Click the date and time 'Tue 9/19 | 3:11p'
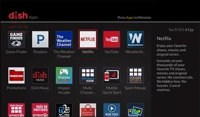Image resolution: width=200 pixels, height=117 pixels. [181, 30]
